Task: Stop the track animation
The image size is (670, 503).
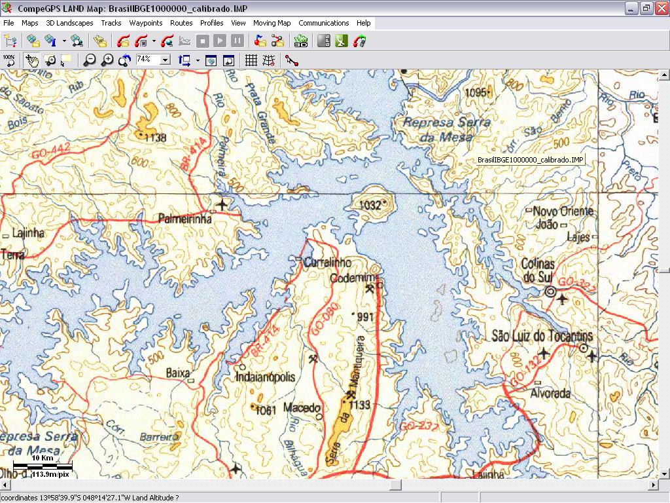Action: point(203,41)
